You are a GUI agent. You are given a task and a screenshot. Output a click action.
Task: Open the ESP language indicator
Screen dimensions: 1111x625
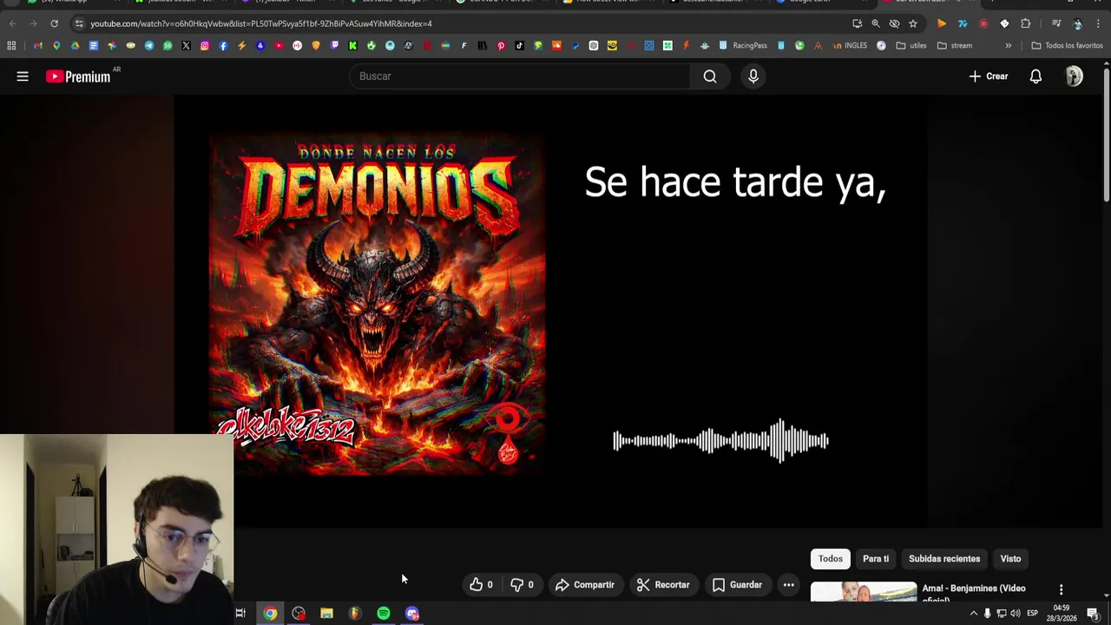(1032, 614)
